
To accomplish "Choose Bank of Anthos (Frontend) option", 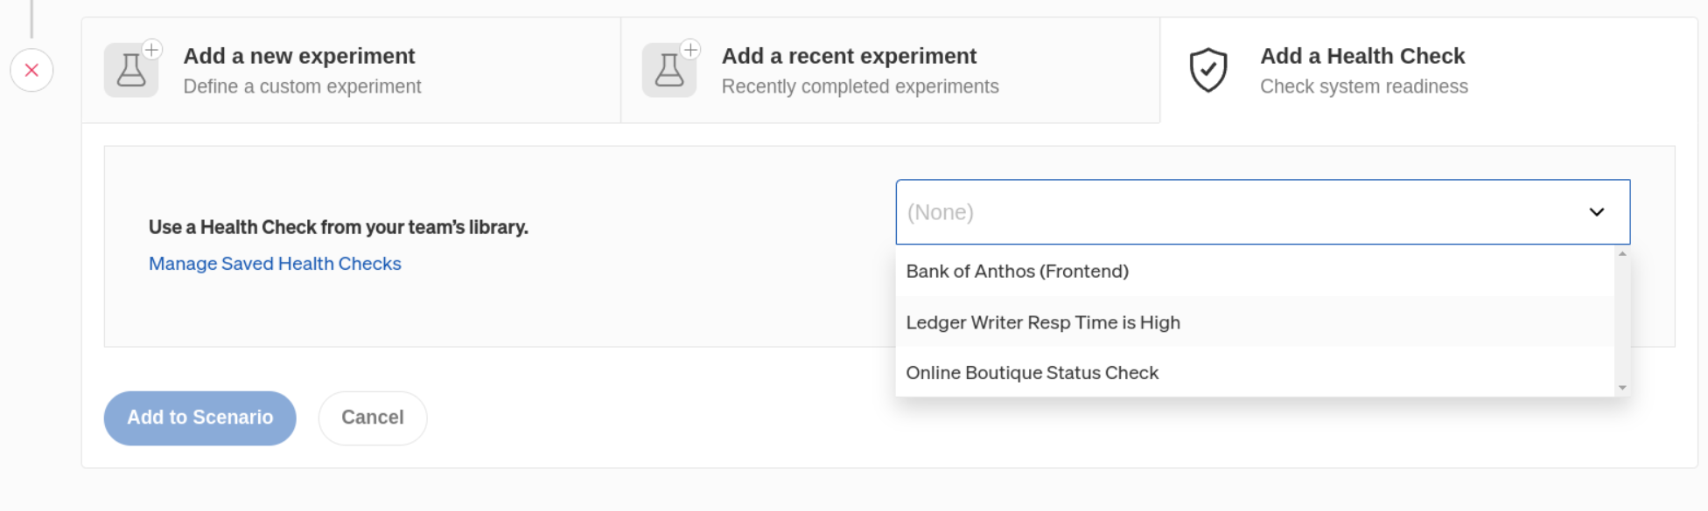I will [1255, 272].
